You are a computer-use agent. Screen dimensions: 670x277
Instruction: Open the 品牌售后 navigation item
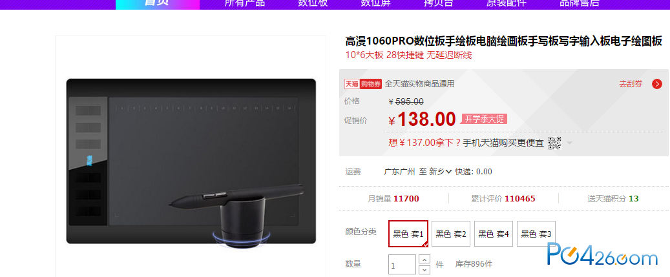pos(580,3)
